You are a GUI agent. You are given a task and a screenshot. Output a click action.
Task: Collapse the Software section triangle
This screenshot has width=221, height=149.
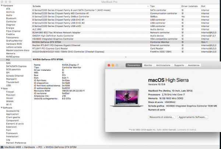[x=1, y=108]
